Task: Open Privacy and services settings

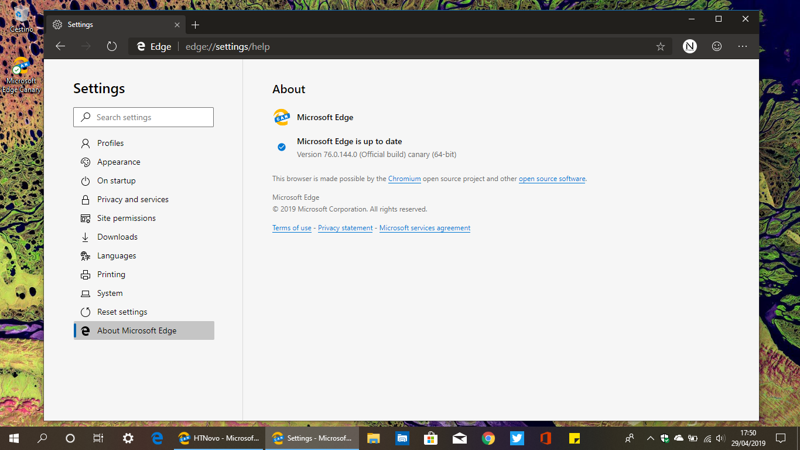Action: click(143, 199)
